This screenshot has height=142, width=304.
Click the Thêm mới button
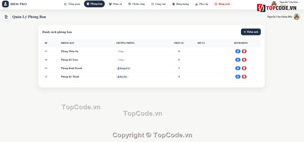tap(251, 32)
